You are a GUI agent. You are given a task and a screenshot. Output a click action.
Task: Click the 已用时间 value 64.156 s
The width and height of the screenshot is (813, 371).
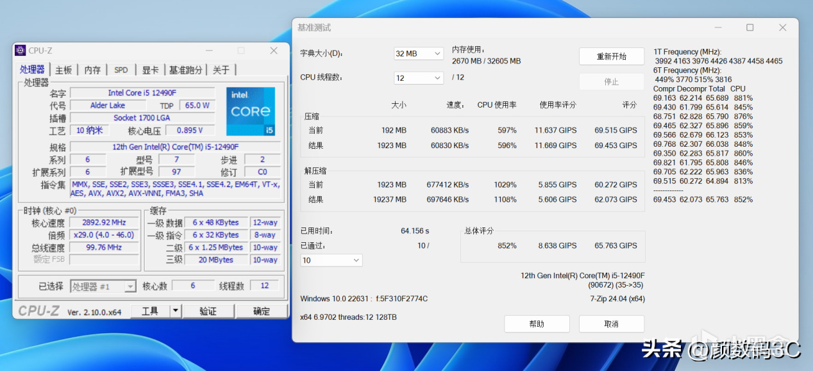(x=415, y=231)
